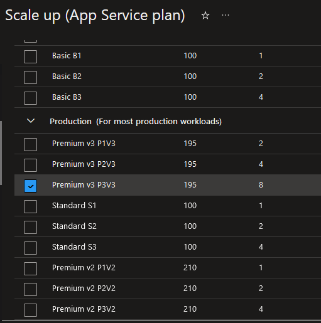
Task: Click the 4 value in the Basic B3 row
Action: [x=261, y=97]
